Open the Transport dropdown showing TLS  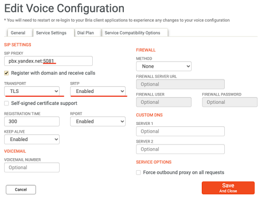coord(32,91)
